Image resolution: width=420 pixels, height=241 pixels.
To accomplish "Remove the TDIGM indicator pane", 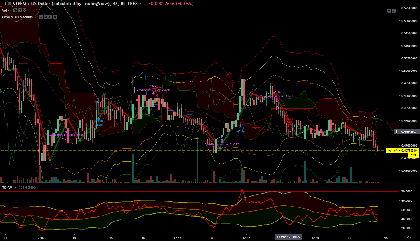I will (x=34, y=188).
